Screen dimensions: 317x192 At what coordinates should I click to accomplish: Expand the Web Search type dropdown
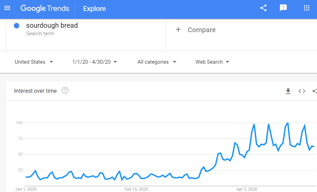pos(213,62)
